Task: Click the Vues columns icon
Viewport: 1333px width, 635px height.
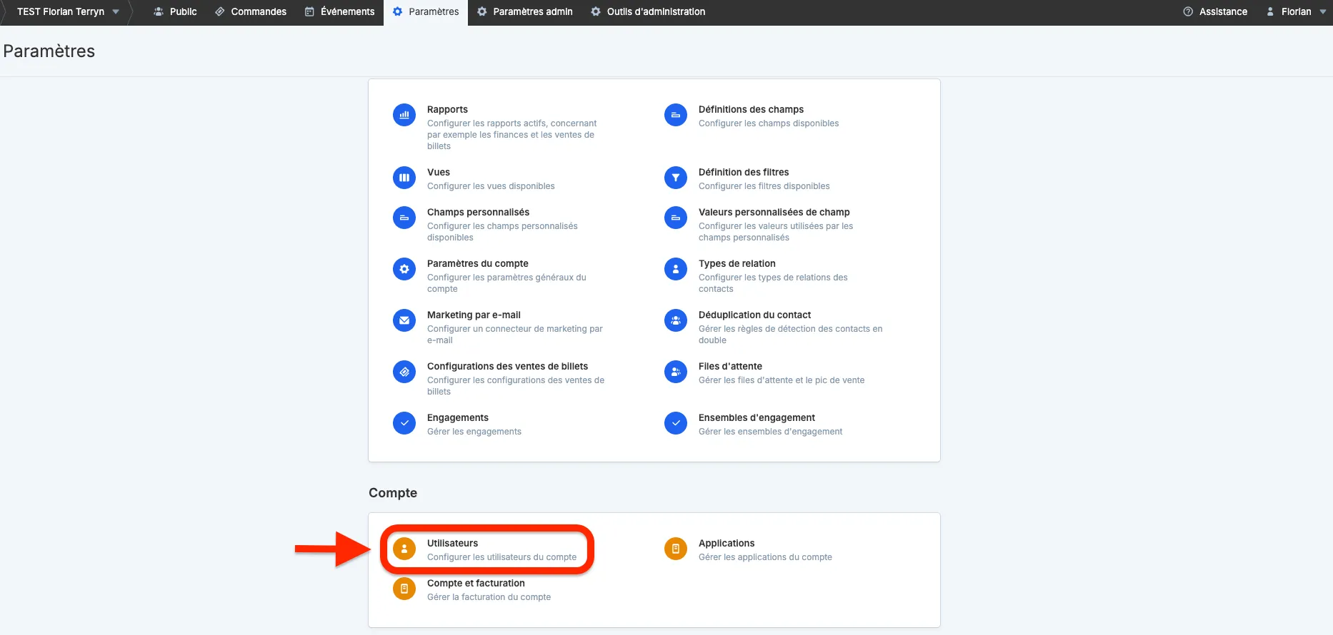Action: coord(404,178)
